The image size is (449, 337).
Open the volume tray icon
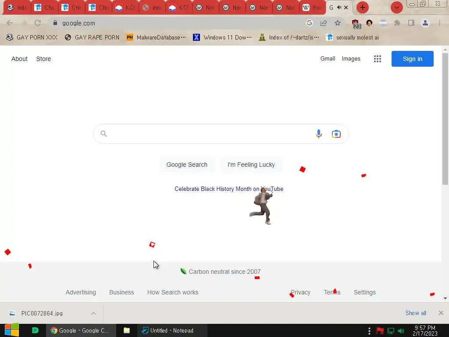(x=401, y=331)
